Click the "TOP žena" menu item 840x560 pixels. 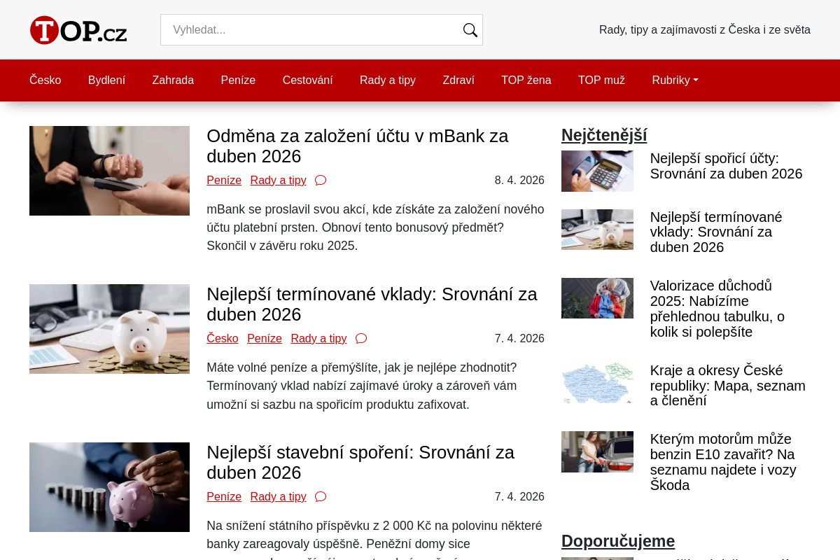(x=524, y=80)
